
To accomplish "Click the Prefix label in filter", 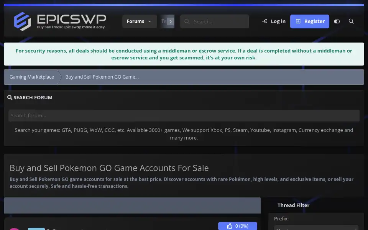I will click(x=281, y=219).
